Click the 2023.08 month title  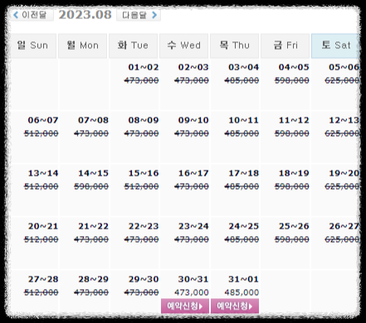click(x=85, y=15)
